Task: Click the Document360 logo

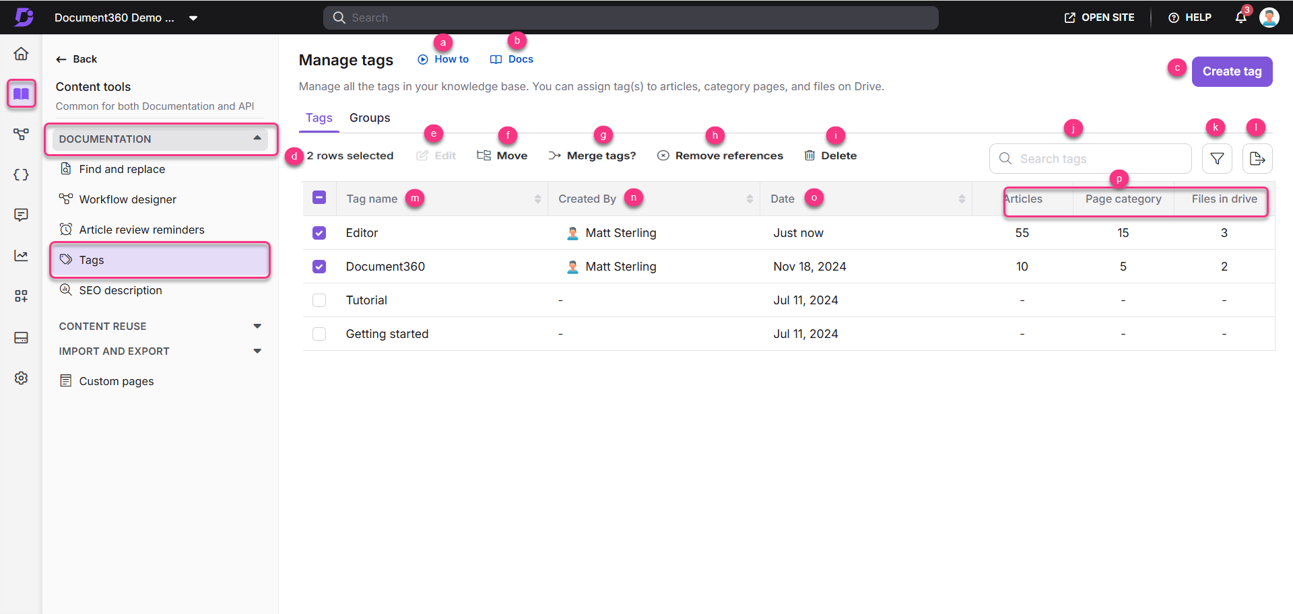Action: [x=24, y=17]
